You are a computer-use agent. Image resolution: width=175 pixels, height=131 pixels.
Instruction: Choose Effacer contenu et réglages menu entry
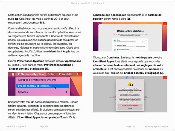(x=34, y=86)
